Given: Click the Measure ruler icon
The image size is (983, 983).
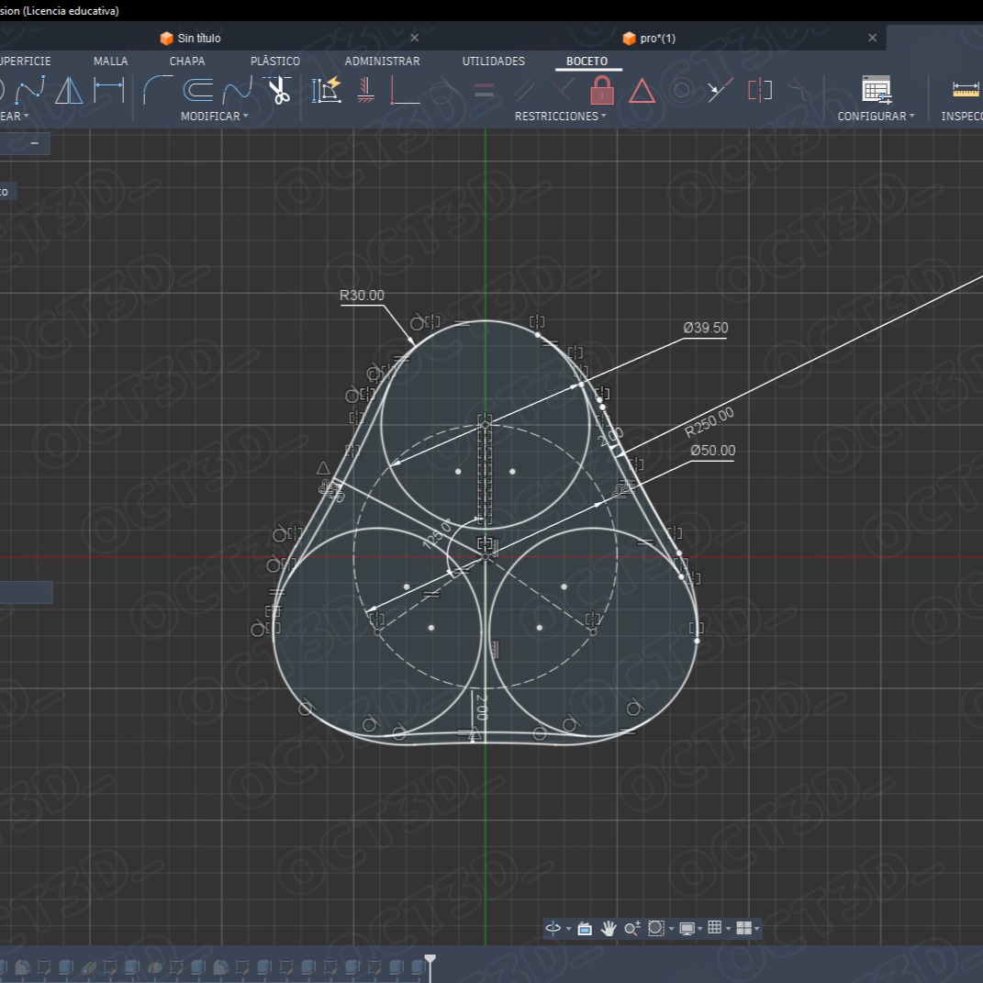Looking at the screenshot, I should (x=966, y=90).
